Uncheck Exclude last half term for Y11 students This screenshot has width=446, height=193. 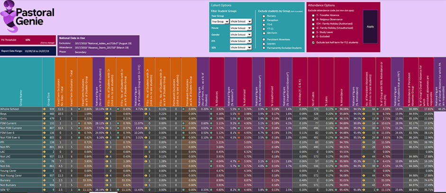[x=313, y=43]
